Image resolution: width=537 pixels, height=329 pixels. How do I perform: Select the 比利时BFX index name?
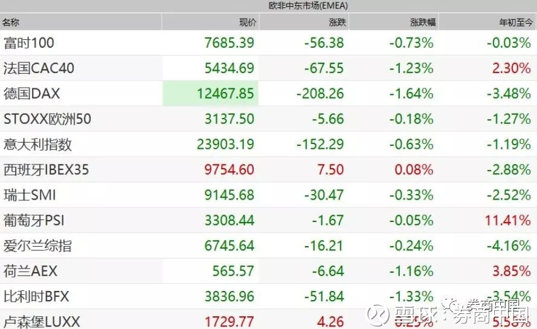tap(36, 297)
